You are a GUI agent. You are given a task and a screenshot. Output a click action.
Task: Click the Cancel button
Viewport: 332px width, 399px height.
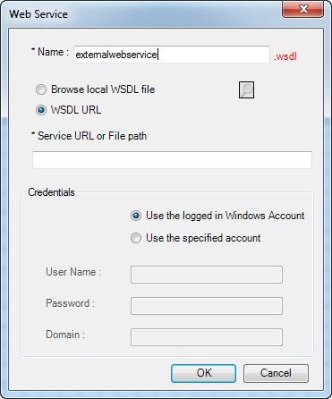click(x=276, y=373)
